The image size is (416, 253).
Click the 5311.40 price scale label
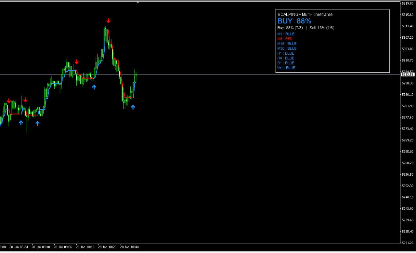coord(408,26)
